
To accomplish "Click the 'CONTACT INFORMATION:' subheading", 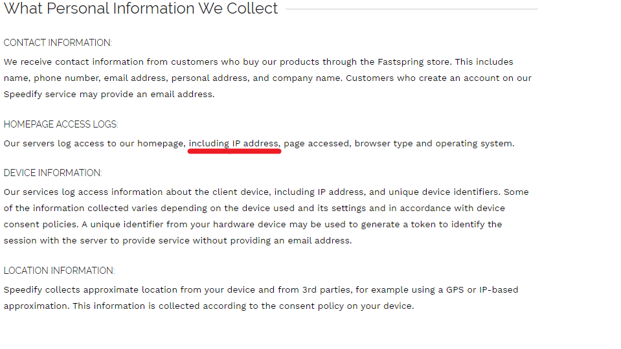I will tap(58, 43).
